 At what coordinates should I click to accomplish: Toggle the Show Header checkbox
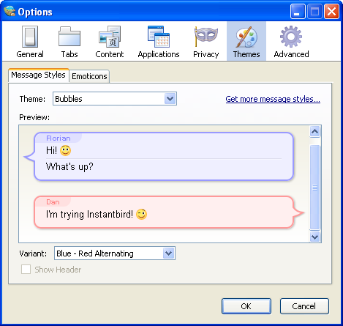click(x=26, y=270)
